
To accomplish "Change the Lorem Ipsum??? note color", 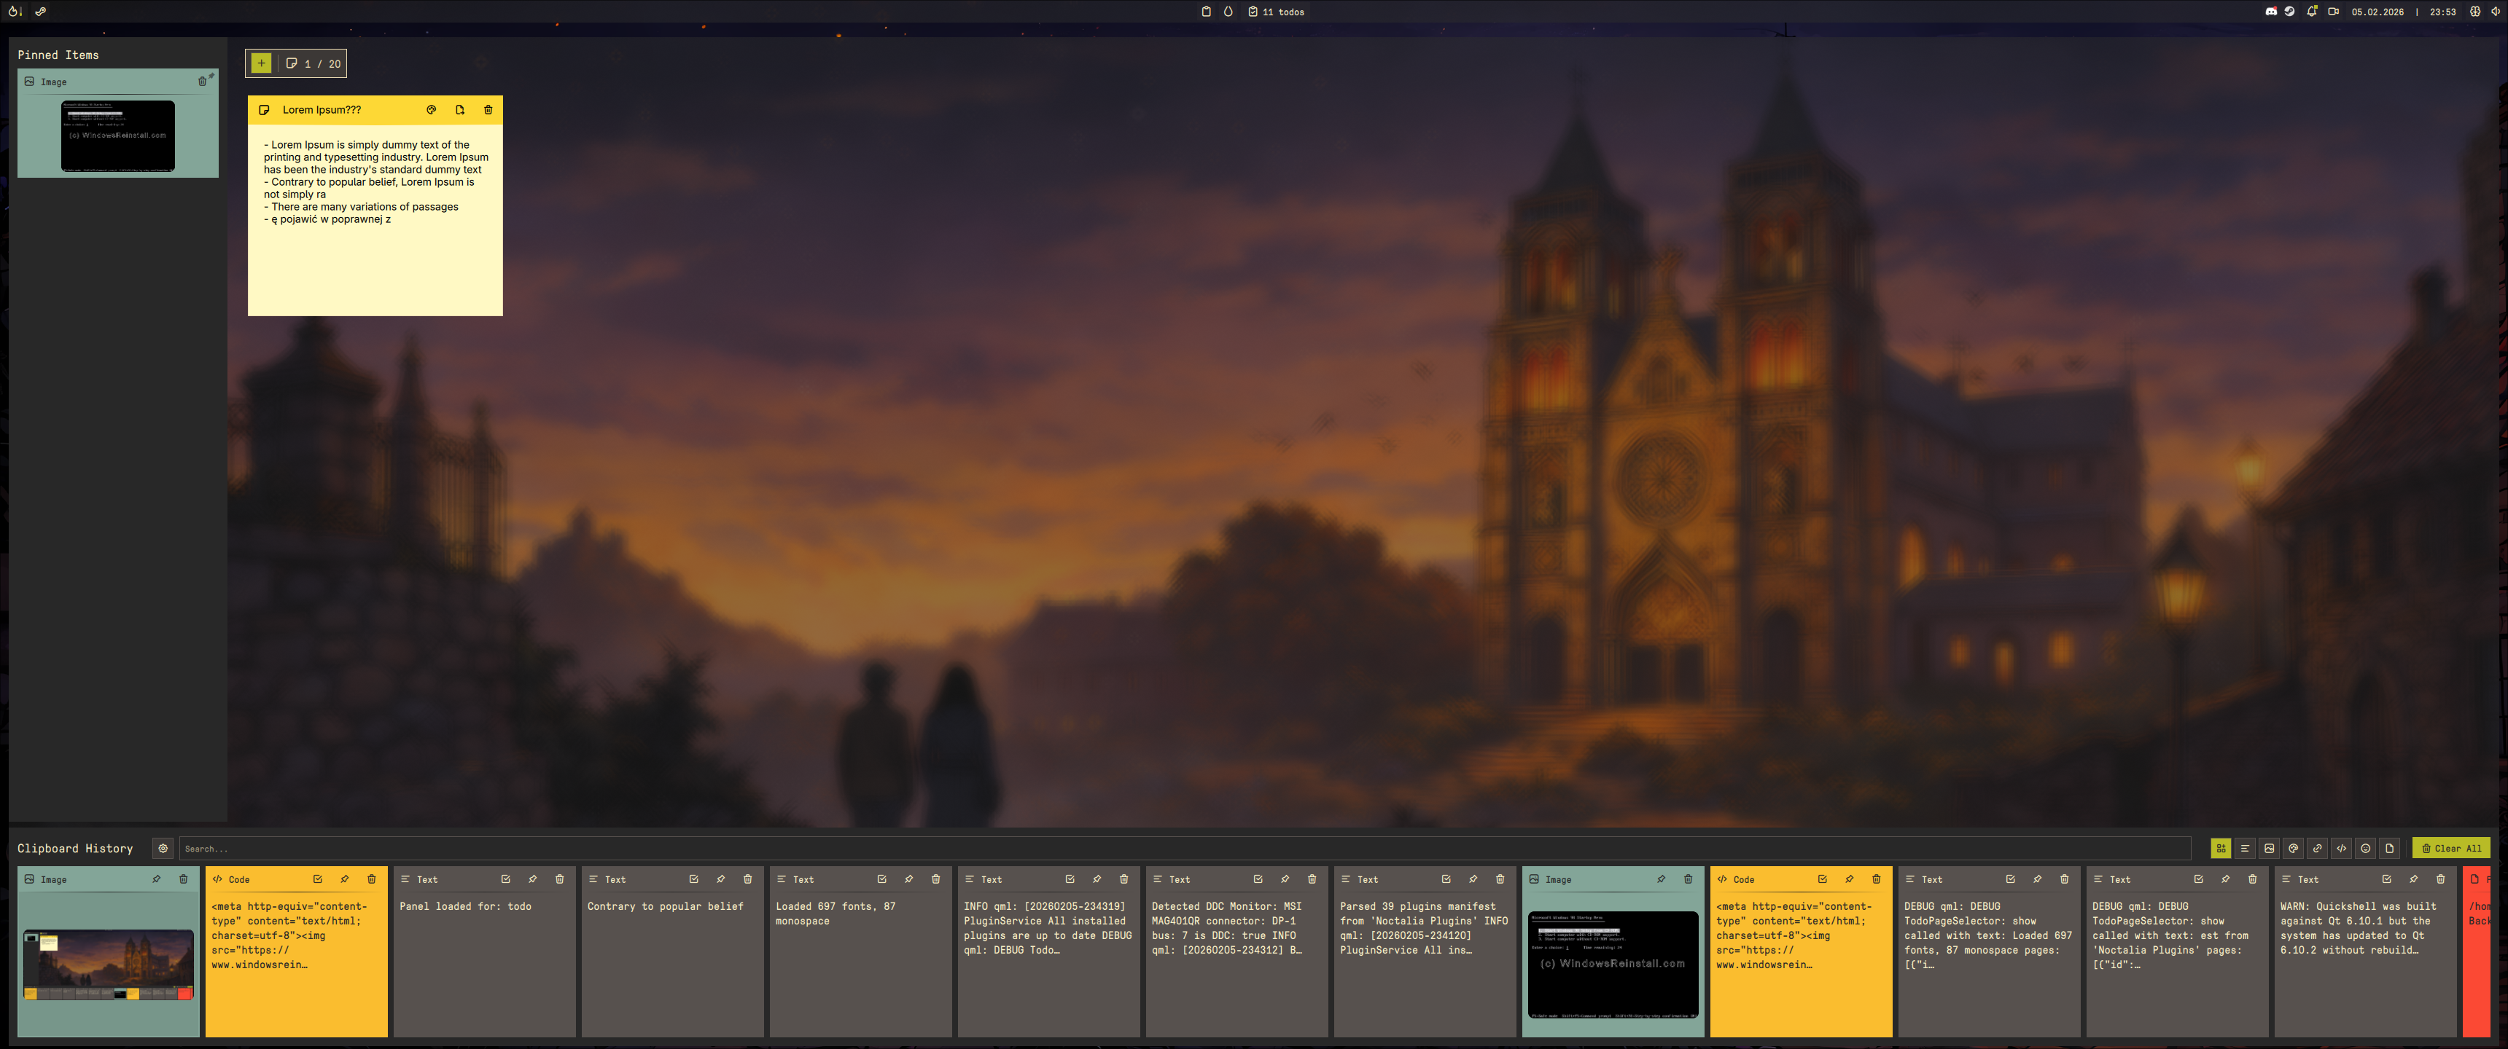I will coord(432,110).
